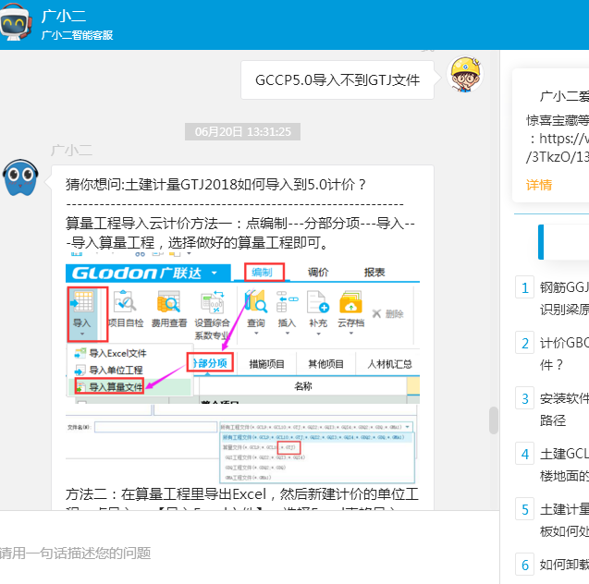Screen dimensions: 589x584
Task: Click 调价 tab in the tutorial image
Action: tap(318, 272)
